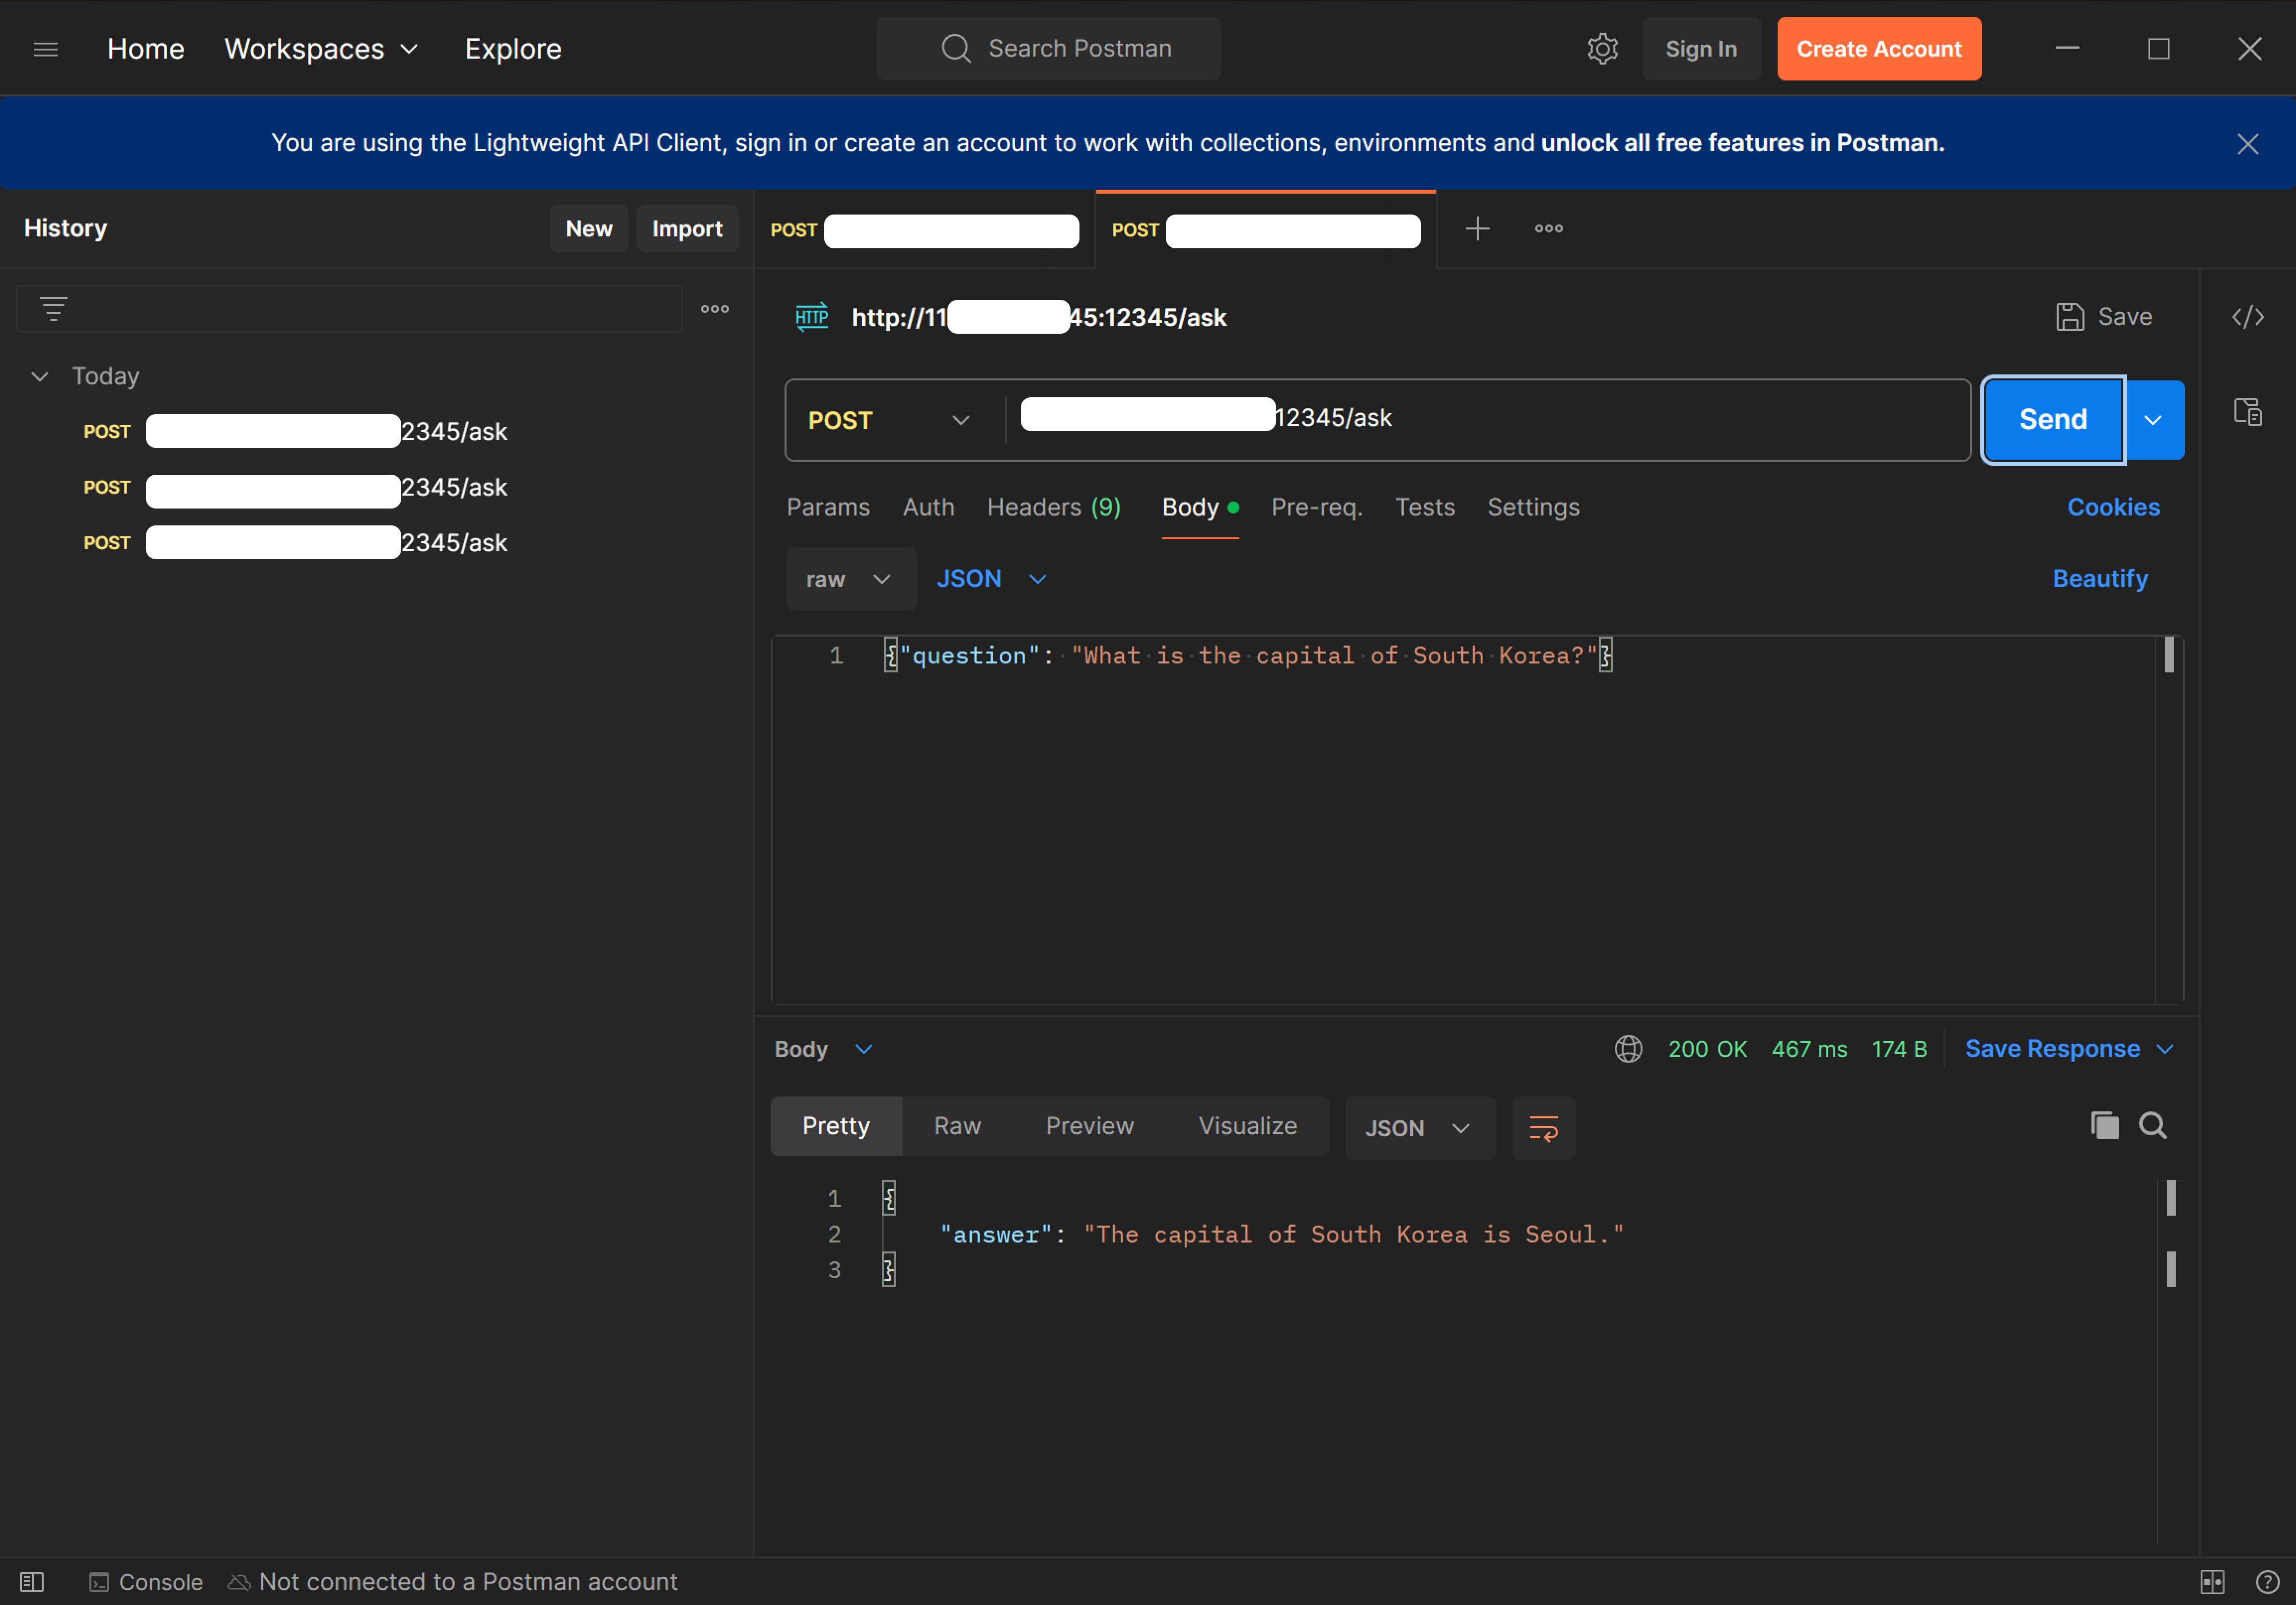Image resolution: width=2296 pixels, height=1605 pixels.
Task: Expand the raw body type dropdown
Action: [850, 579]
